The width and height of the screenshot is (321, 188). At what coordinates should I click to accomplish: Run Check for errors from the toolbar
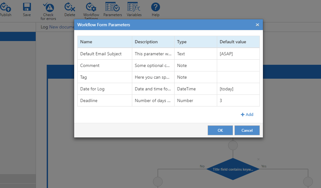pyautogui.click(x=48, y=7)
